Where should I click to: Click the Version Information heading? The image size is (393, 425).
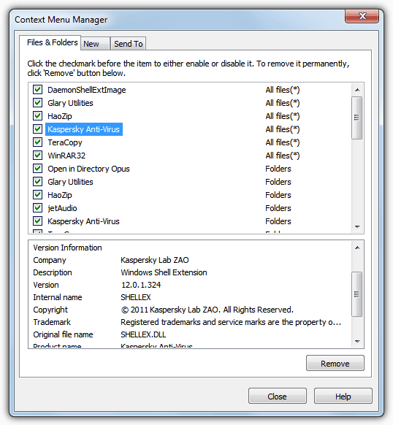(x=67, y=248)
